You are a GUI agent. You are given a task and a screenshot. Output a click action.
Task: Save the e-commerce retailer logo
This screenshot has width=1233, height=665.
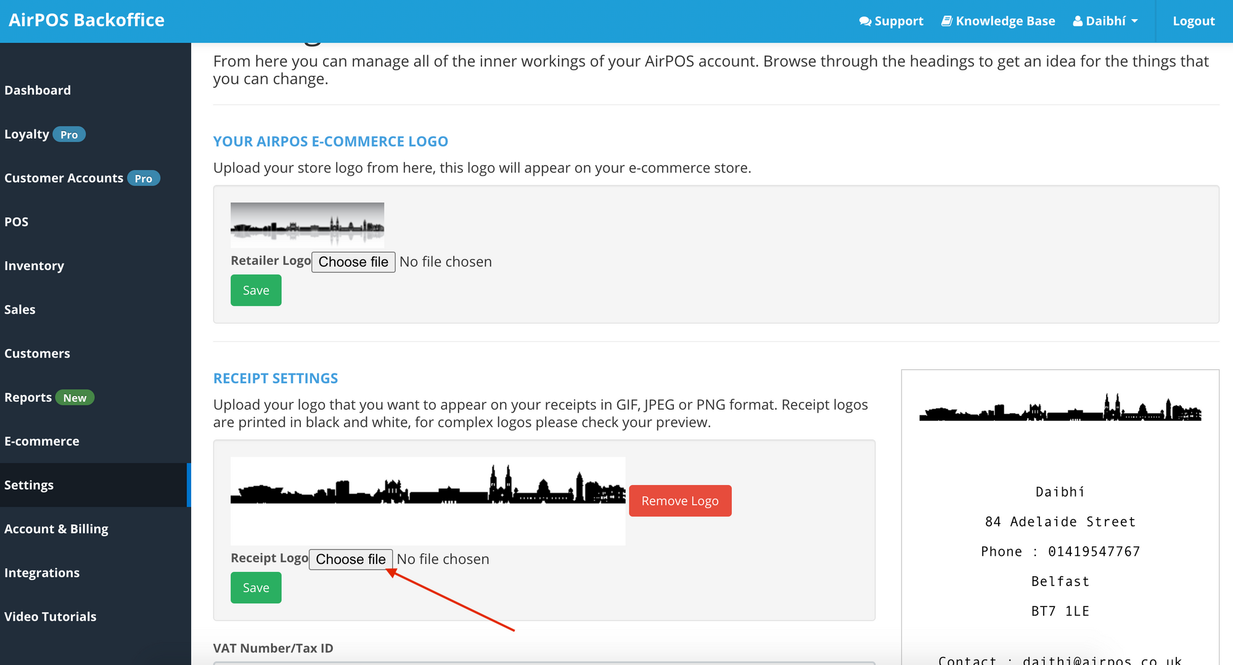click(256, 290)
